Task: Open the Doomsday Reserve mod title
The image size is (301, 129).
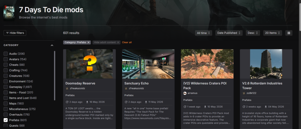Action: coord(80,84)
